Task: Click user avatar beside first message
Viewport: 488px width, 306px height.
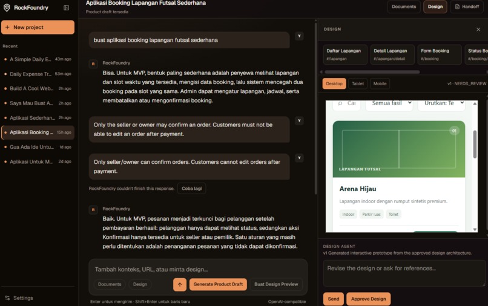Action: point(299,36)
